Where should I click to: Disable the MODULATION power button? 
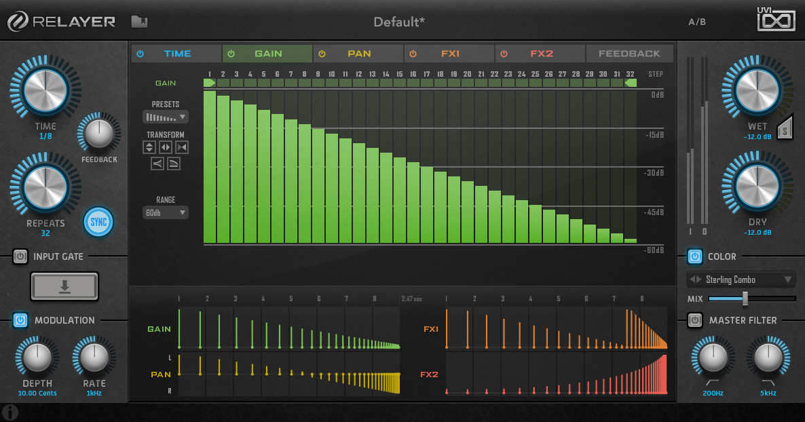(x=20, y=320)
